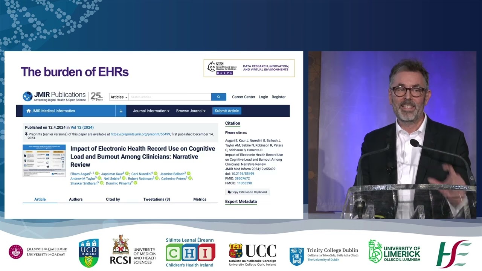Click author Robert Robinson
This screenshot has width=482, height=271.
coord(140,178)
